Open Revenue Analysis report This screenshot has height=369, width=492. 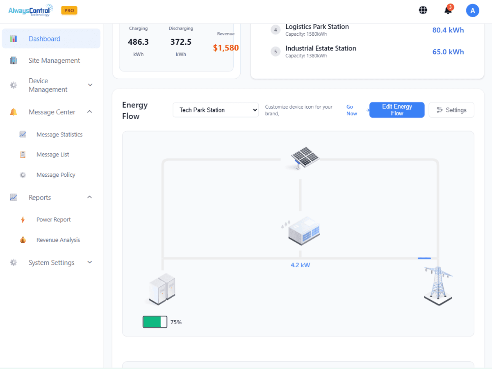58,240
